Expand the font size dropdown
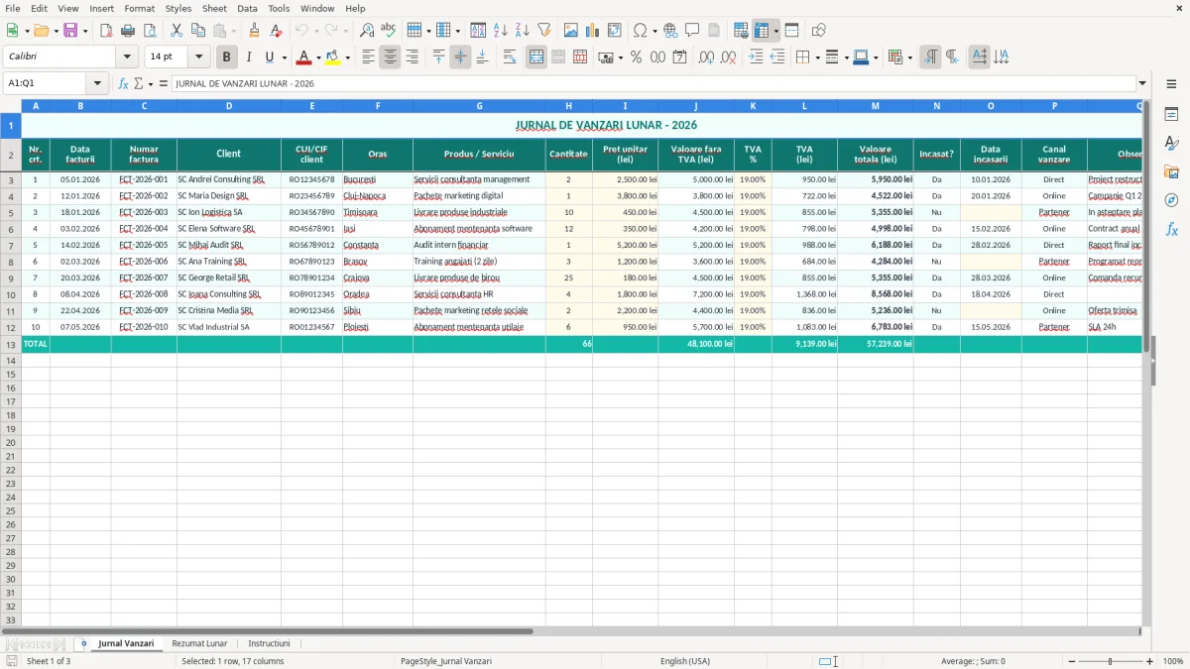The width and height of the screenshot is (1190, 669). pyautogui.click(x=198, y=57)
